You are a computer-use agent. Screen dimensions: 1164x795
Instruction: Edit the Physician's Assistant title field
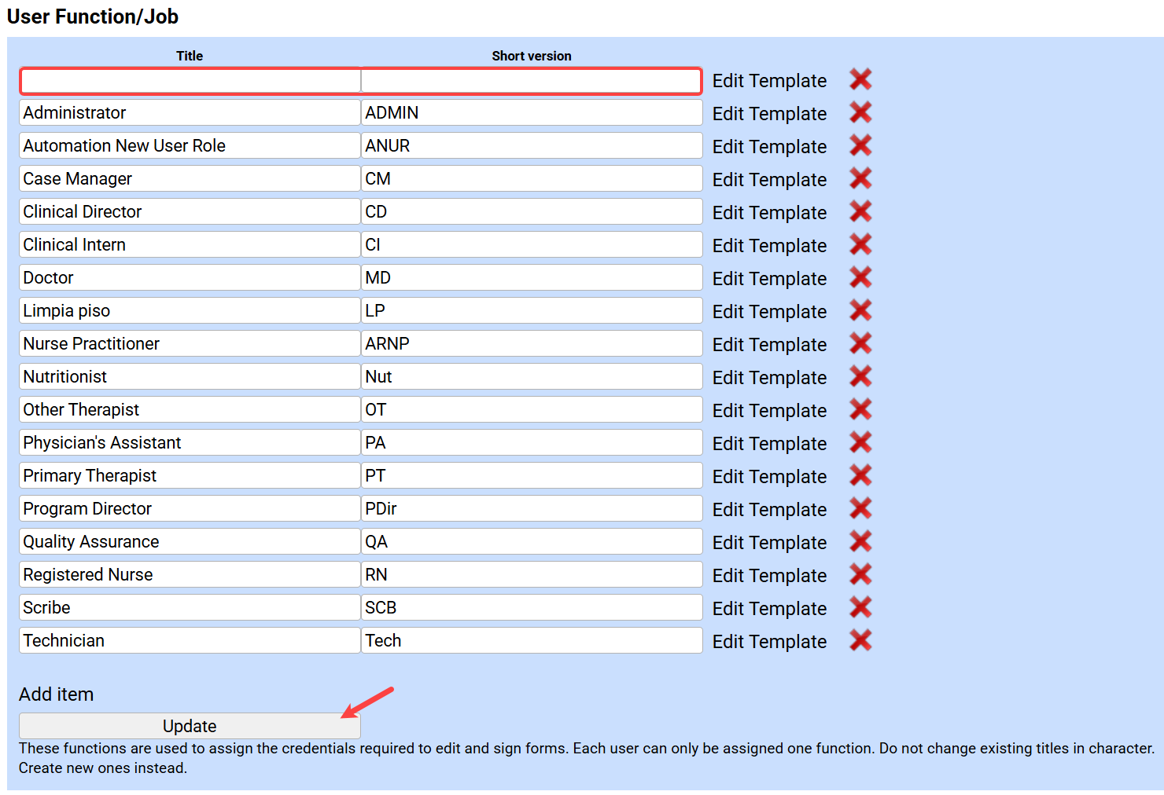(190, 443)
